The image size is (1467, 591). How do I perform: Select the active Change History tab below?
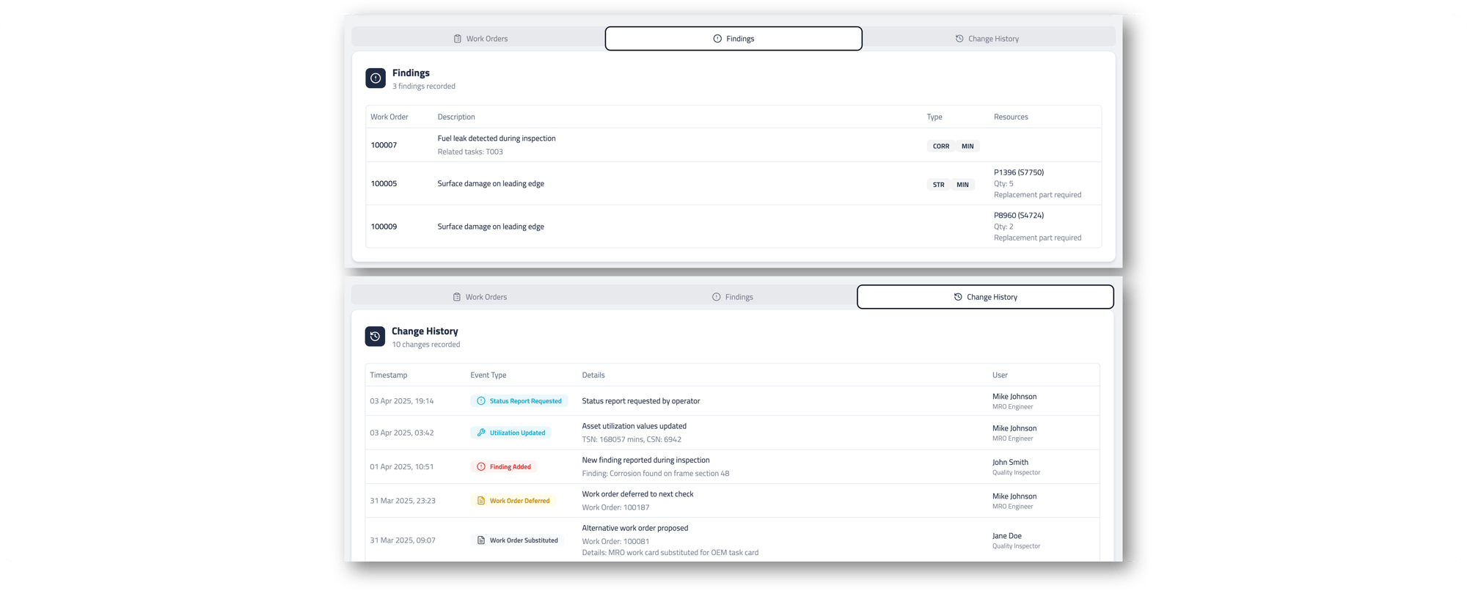point(985,297)
